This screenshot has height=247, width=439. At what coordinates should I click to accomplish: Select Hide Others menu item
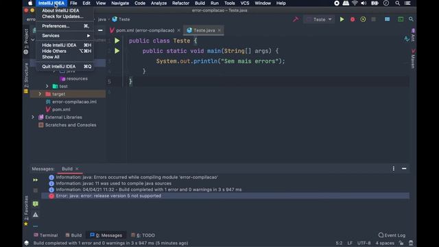[65, 51]
